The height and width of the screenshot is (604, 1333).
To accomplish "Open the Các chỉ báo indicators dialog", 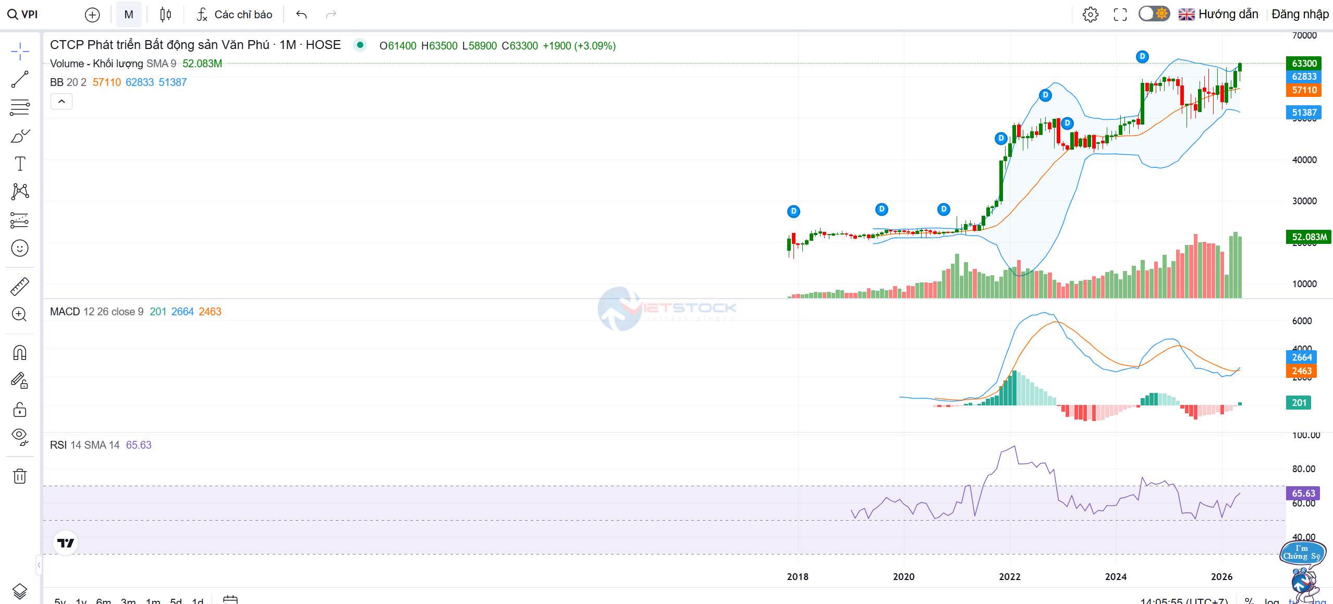I will [235, 15].
